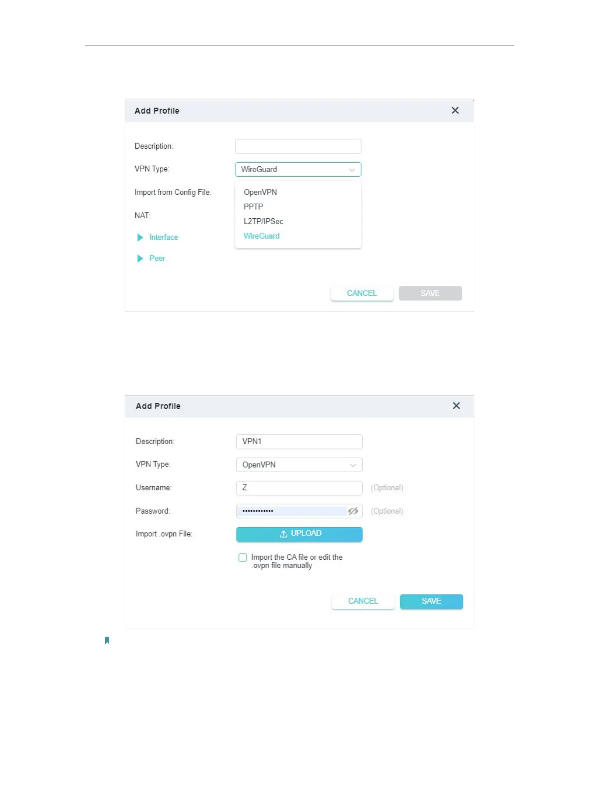599x792 pixels.
Task: Click the Description field containing VPN1
Action: pyautogui.click(x=299, y=442)
